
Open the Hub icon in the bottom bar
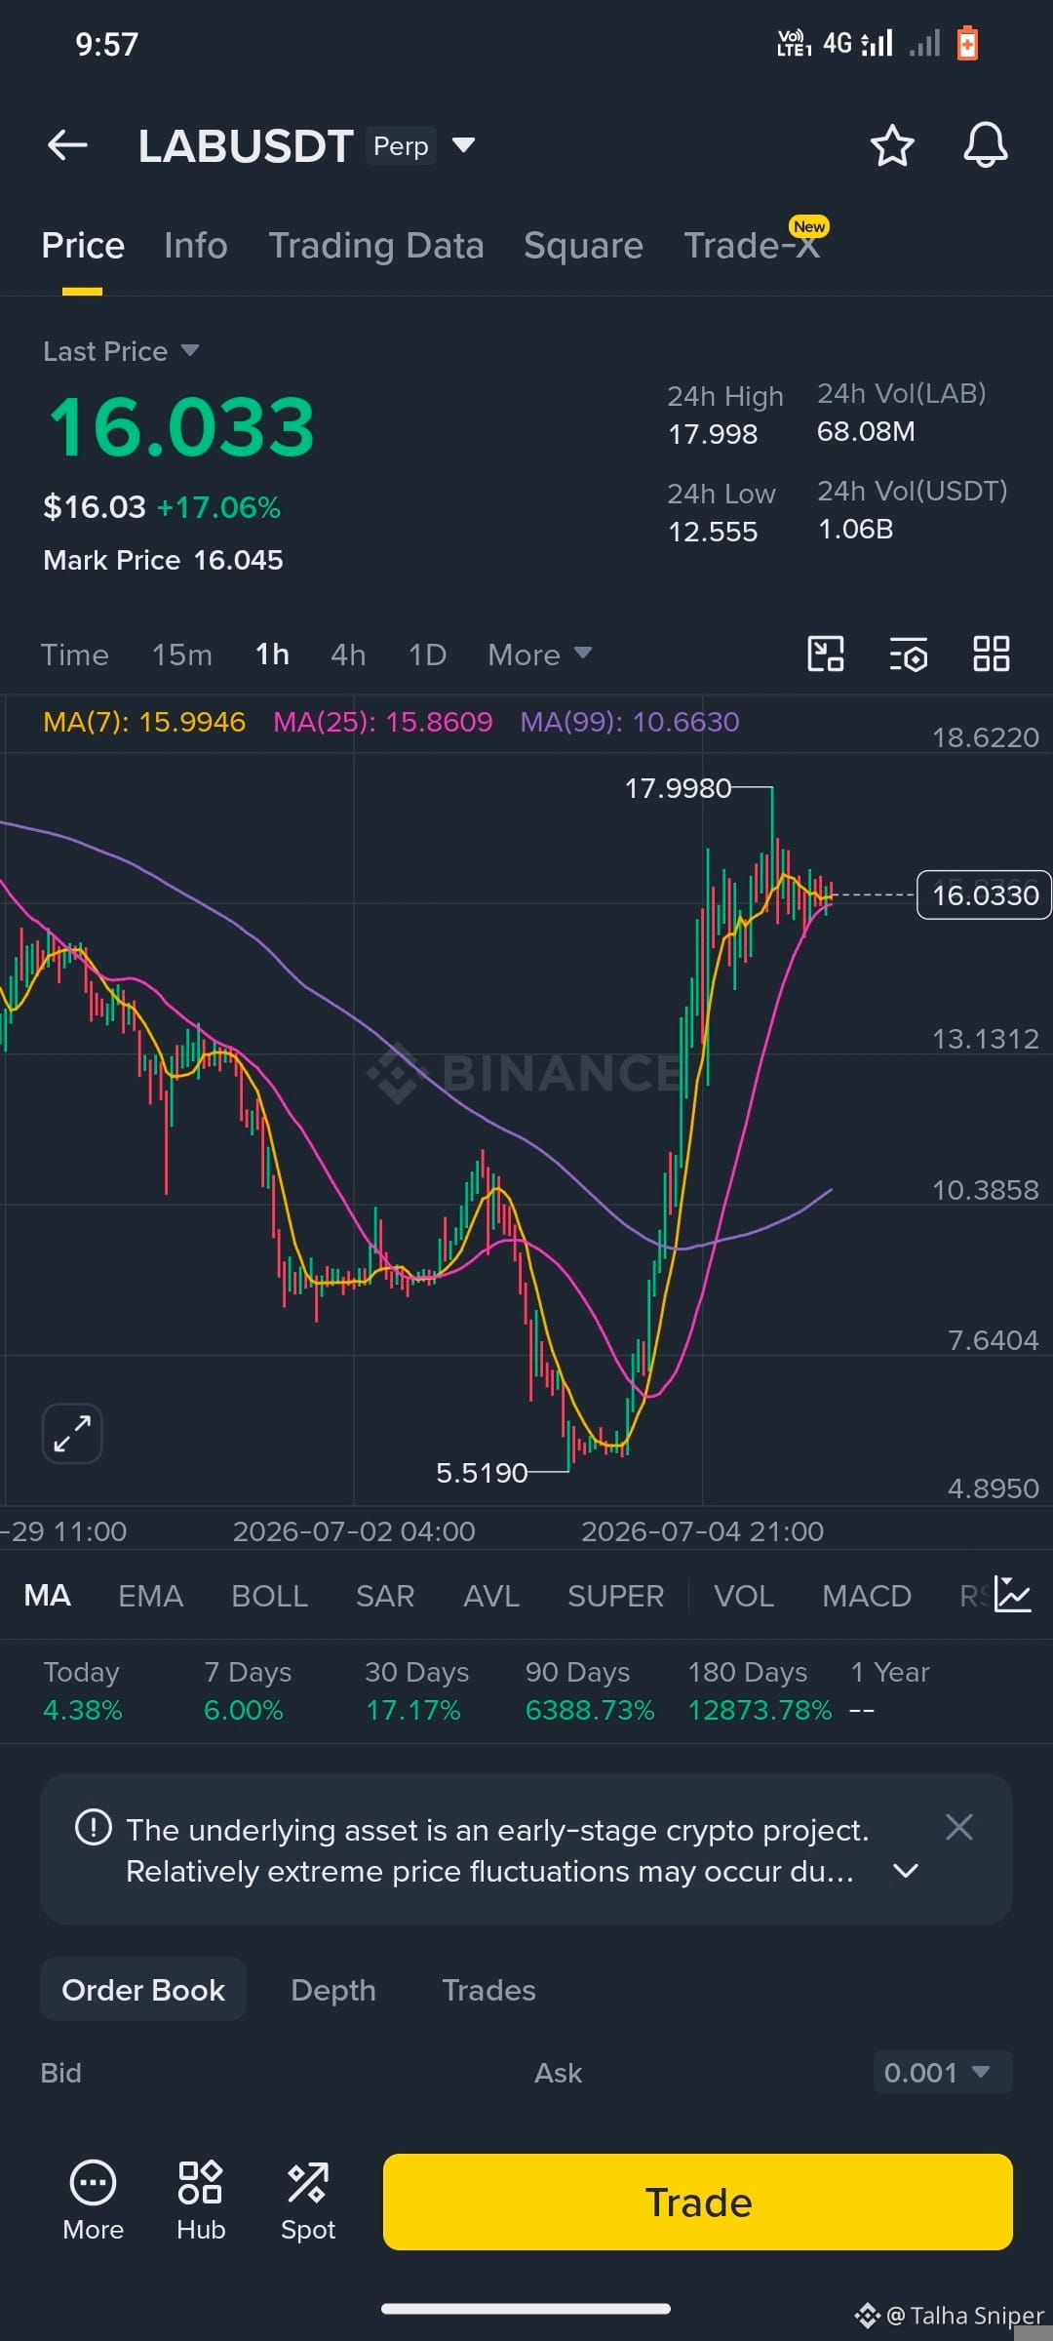pos(201,2202)
